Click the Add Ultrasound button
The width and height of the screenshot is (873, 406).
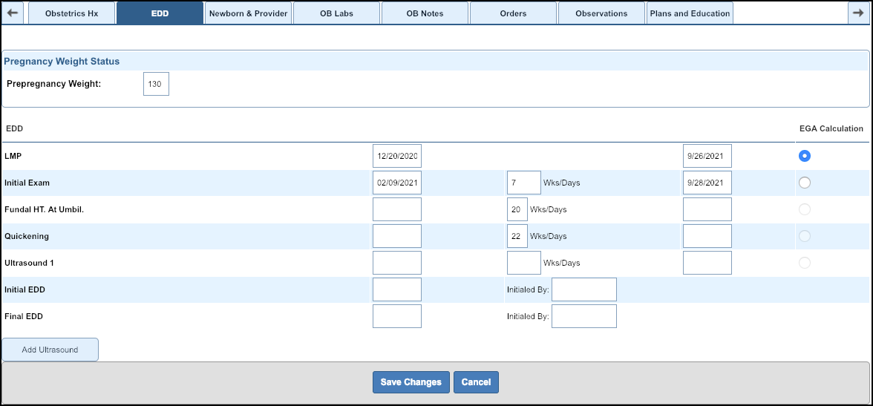click(50, 350)
